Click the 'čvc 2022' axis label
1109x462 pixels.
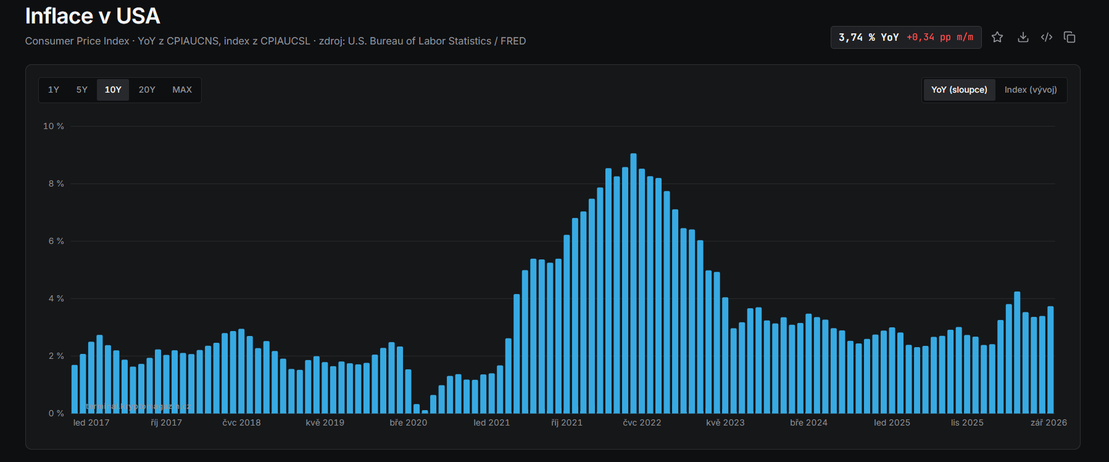(x=642, y=422)
